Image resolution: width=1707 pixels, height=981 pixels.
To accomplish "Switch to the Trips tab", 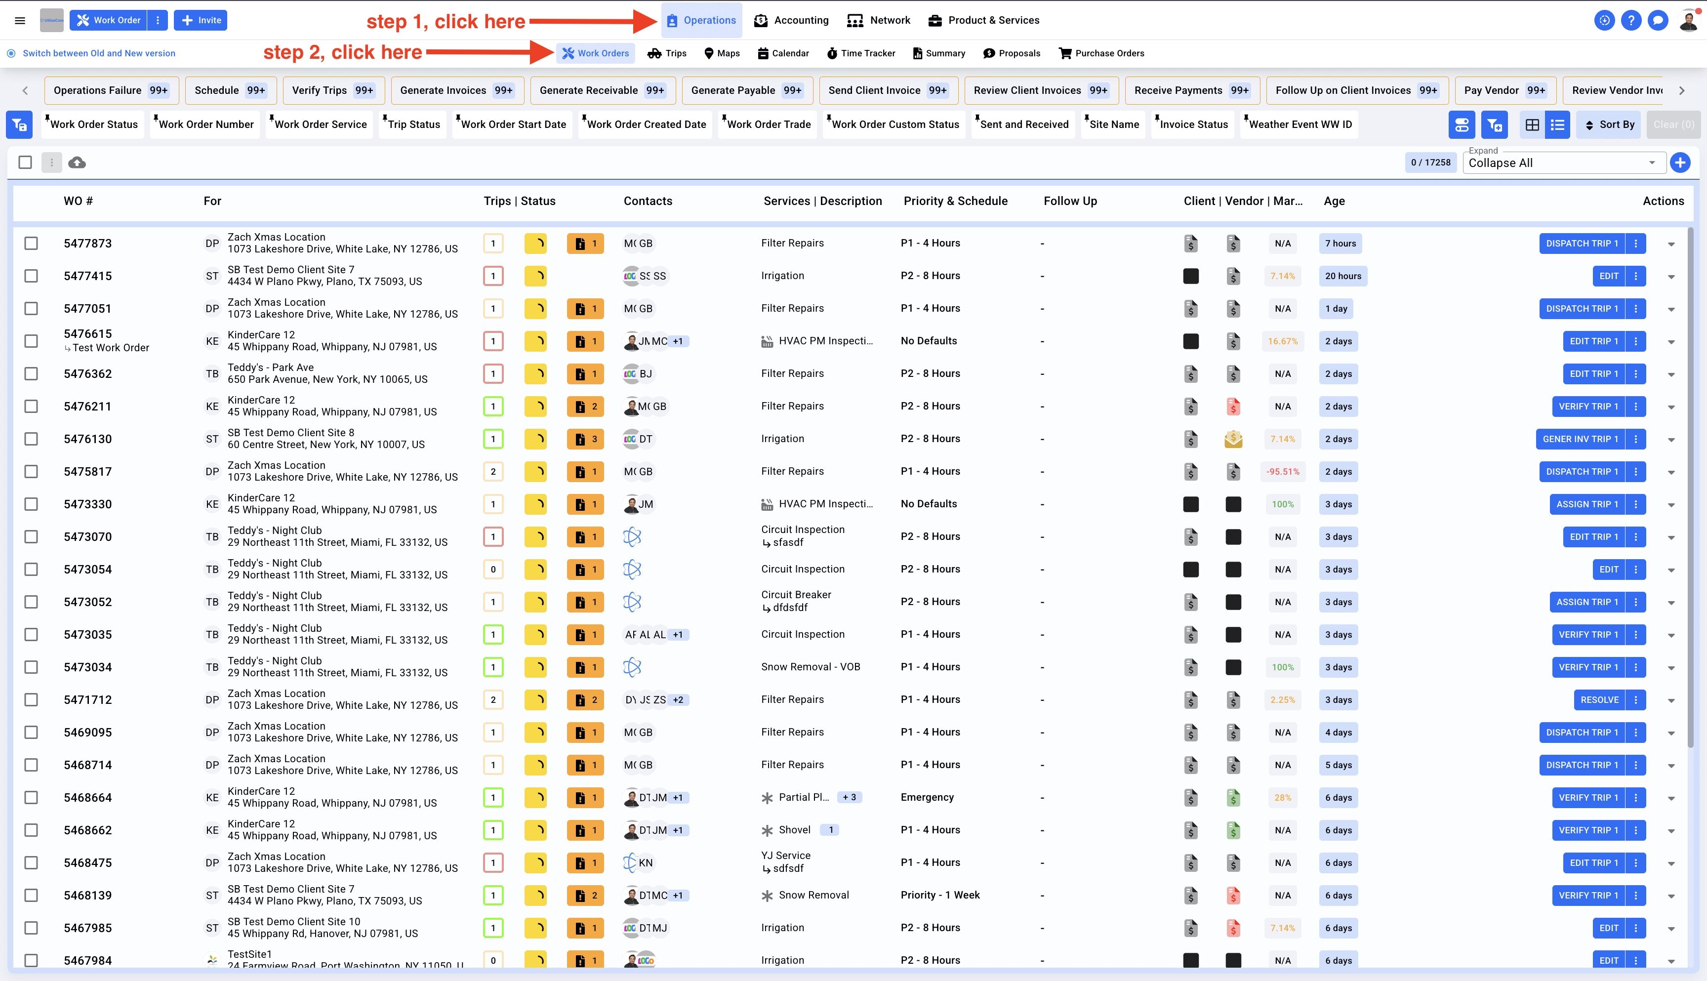I will point(666,53).
